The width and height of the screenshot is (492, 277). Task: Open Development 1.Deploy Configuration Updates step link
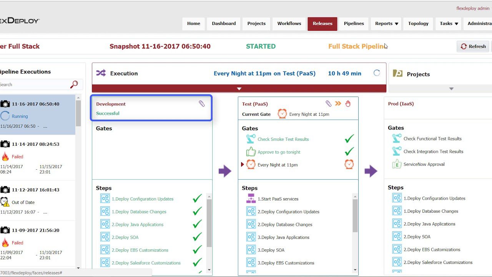(143, 199)
